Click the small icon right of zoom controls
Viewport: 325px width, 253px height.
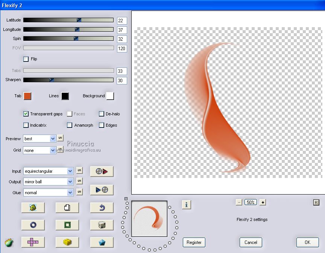(x=316, y=202)
